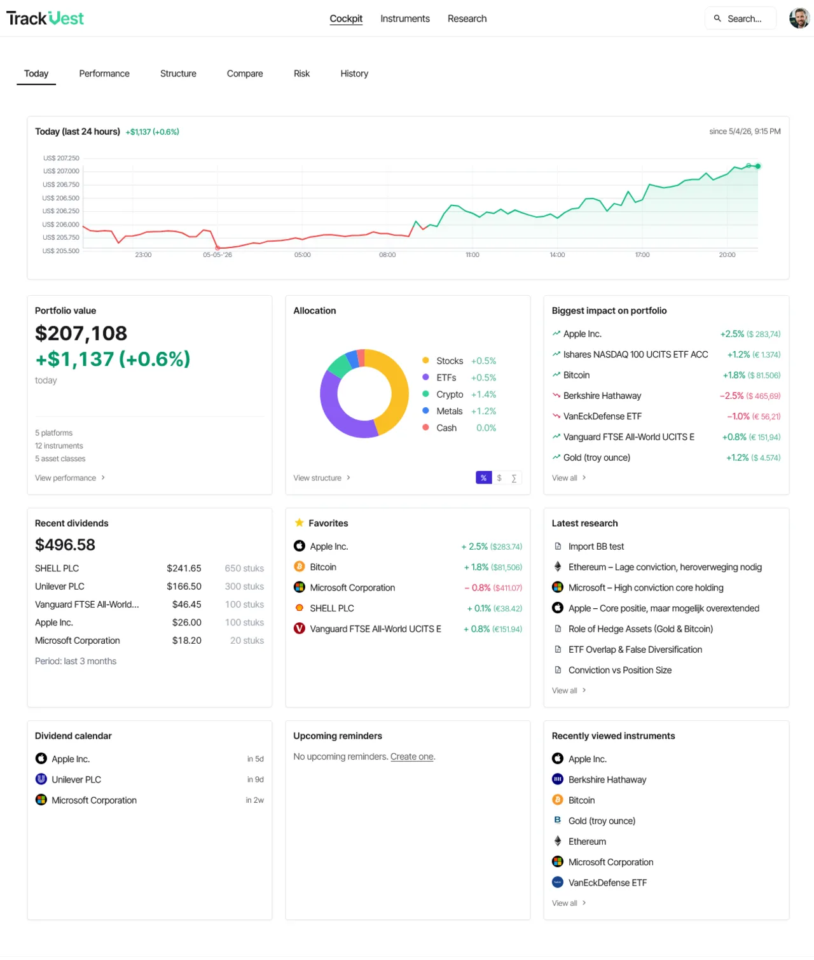Click Microsoft icon in Latest research
Screen dimensions: 814x960
point(558,588)
